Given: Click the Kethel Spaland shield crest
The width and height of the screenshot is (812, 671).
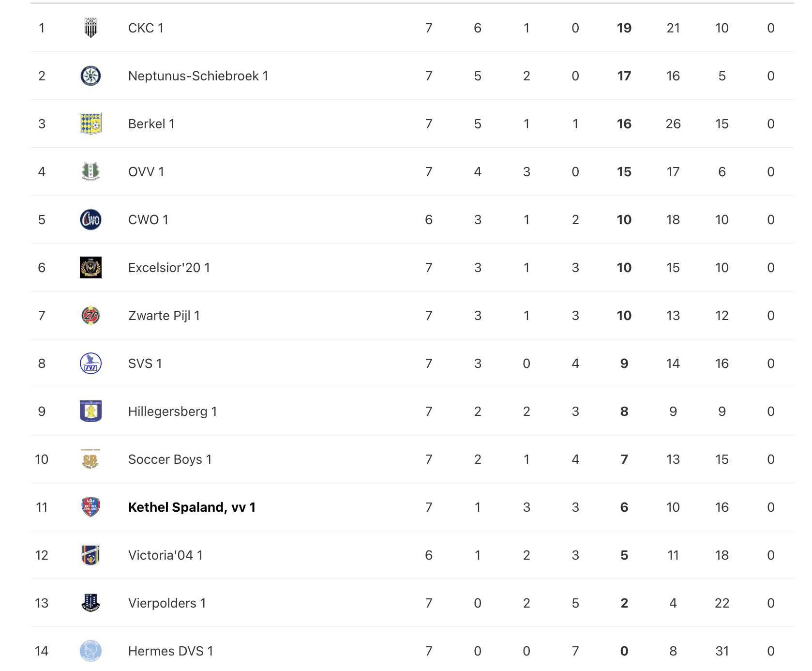Looking at the screenshot, I should coord(90,507).
